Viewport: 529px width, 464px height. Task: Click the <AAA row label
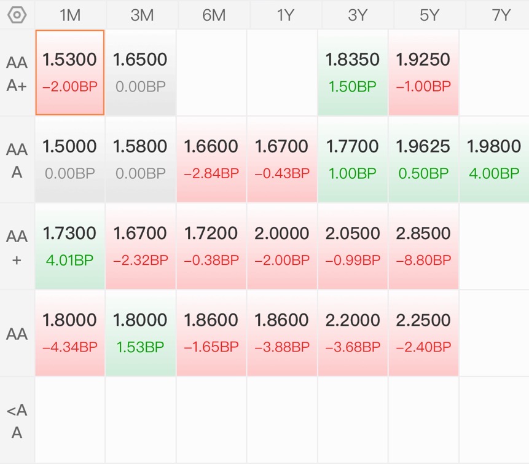[x=17, y=421]
